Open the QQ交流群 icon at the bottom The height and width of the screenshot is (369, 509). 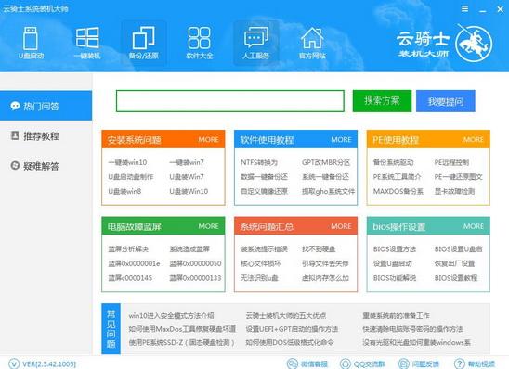coord(345,363)
